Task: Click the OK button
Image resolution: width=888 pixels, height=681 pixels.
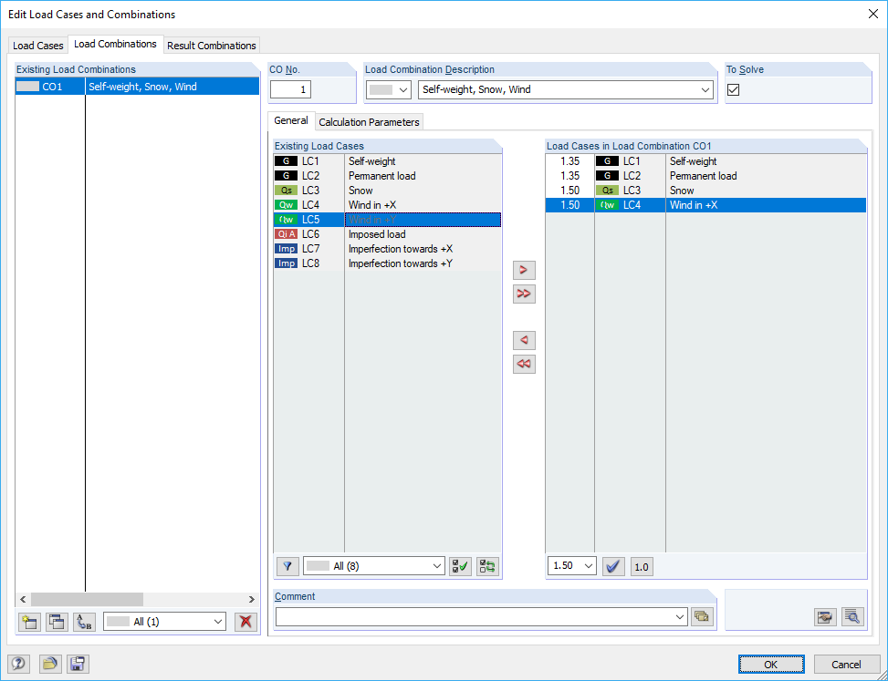Action: [x=771, y=664]
